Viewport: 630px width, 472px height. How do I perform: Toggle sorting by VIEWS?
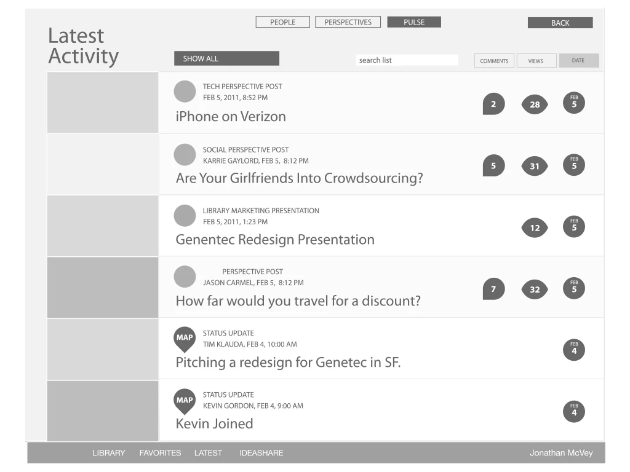536,60
